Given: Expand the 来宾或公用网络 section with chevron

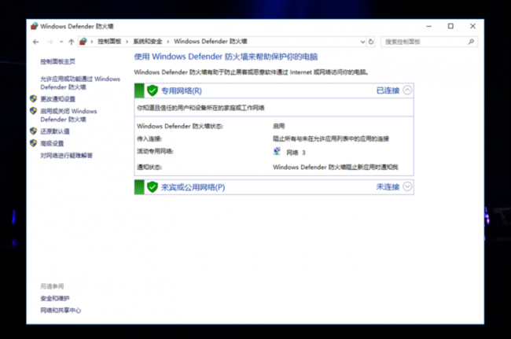Looking at the screenshot, I should 407,186.
